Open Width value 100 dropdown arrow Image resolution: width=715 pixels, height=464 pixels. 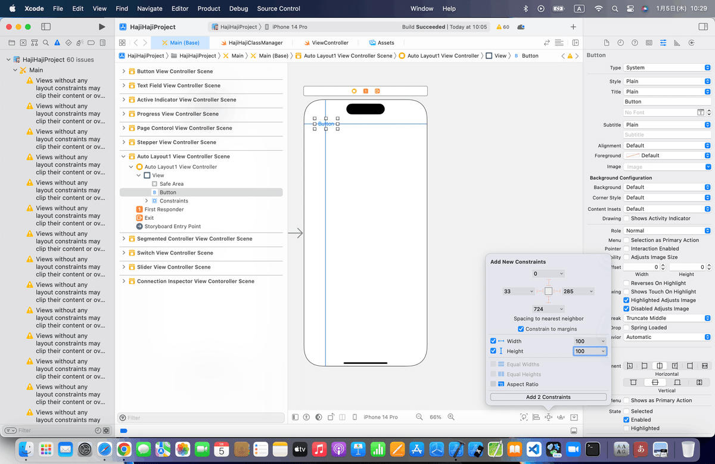click(x=603, y=341)
